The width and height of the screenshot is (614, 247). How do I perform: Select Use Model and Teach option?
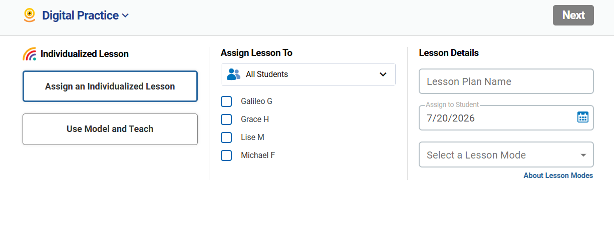point(110,129)
